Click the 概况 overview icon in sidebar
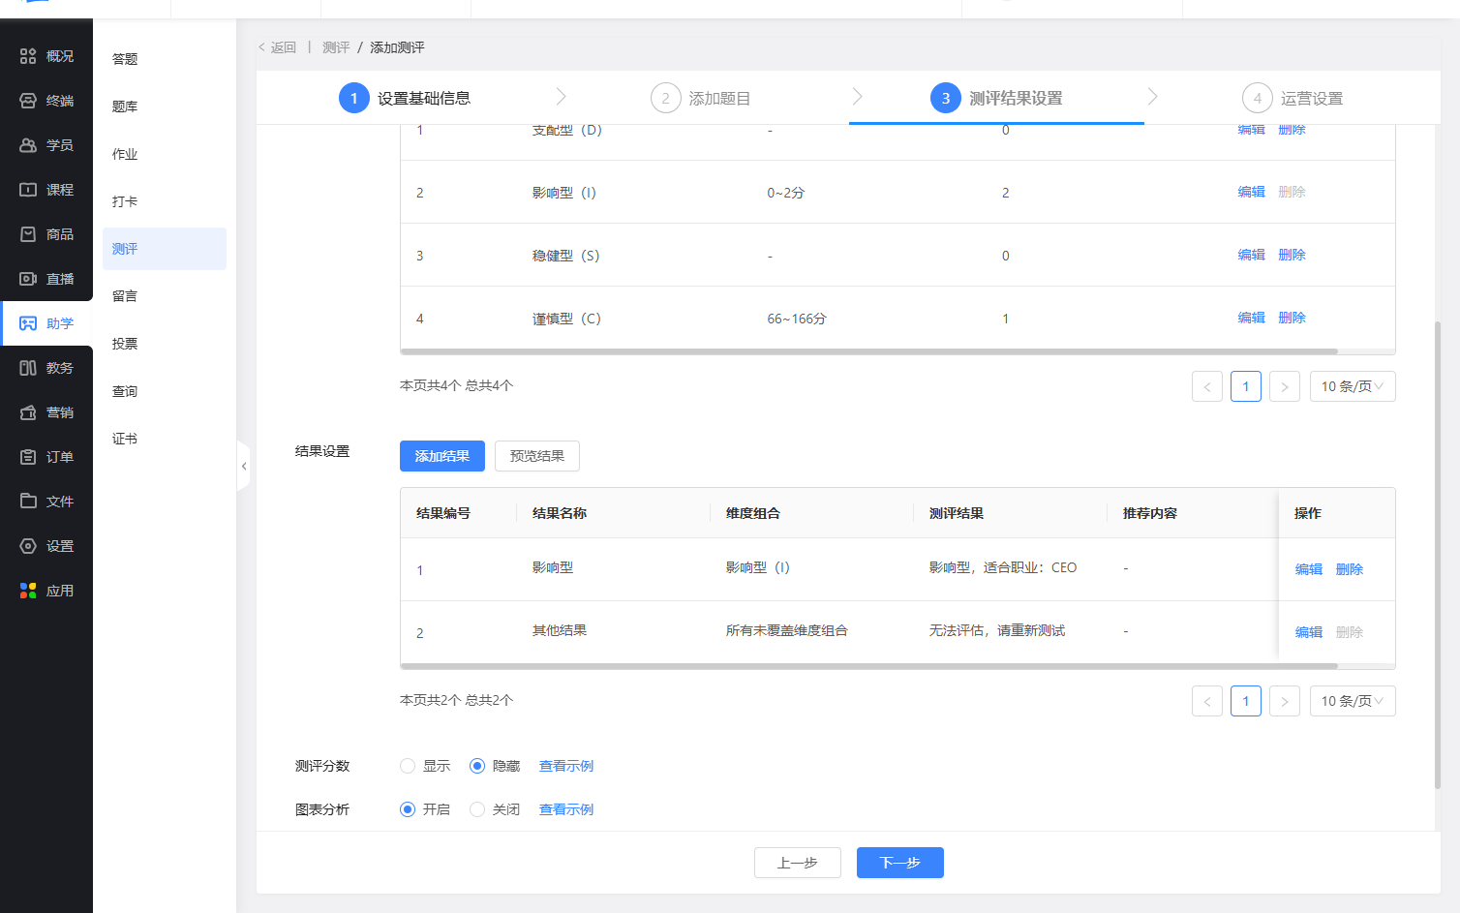 tap(28, 56)
